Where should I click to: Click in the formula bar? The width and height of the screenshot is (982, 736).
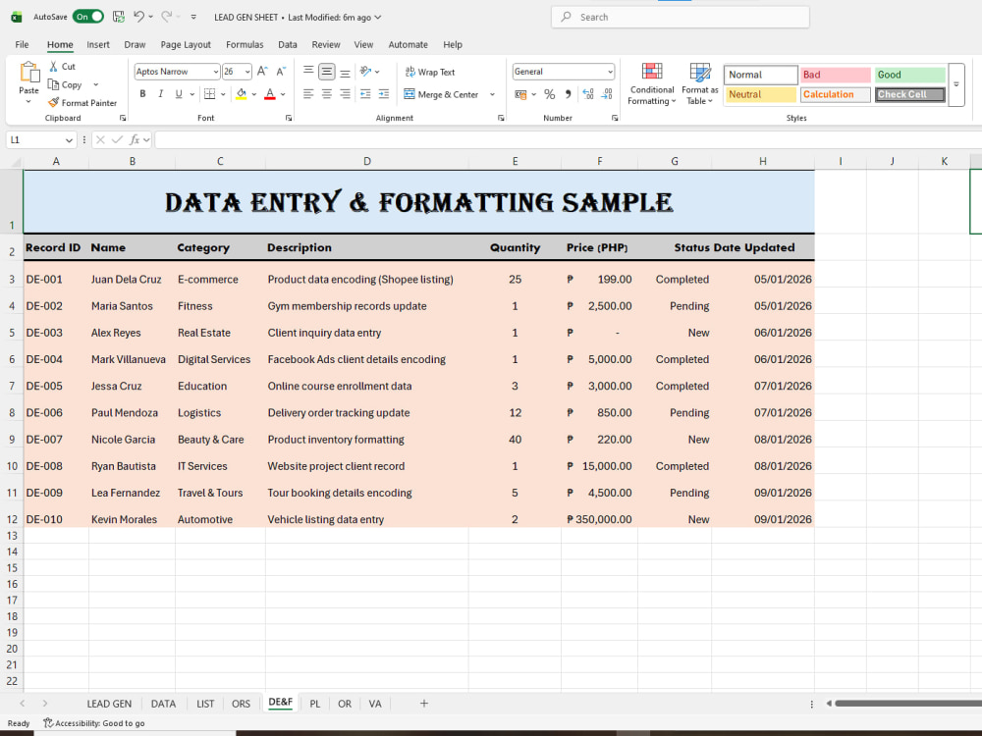click(x=568, y=139)
